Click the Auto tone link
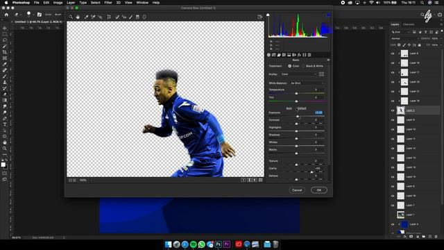The width and height of the screenshot is (444, 250). (289, 108)
